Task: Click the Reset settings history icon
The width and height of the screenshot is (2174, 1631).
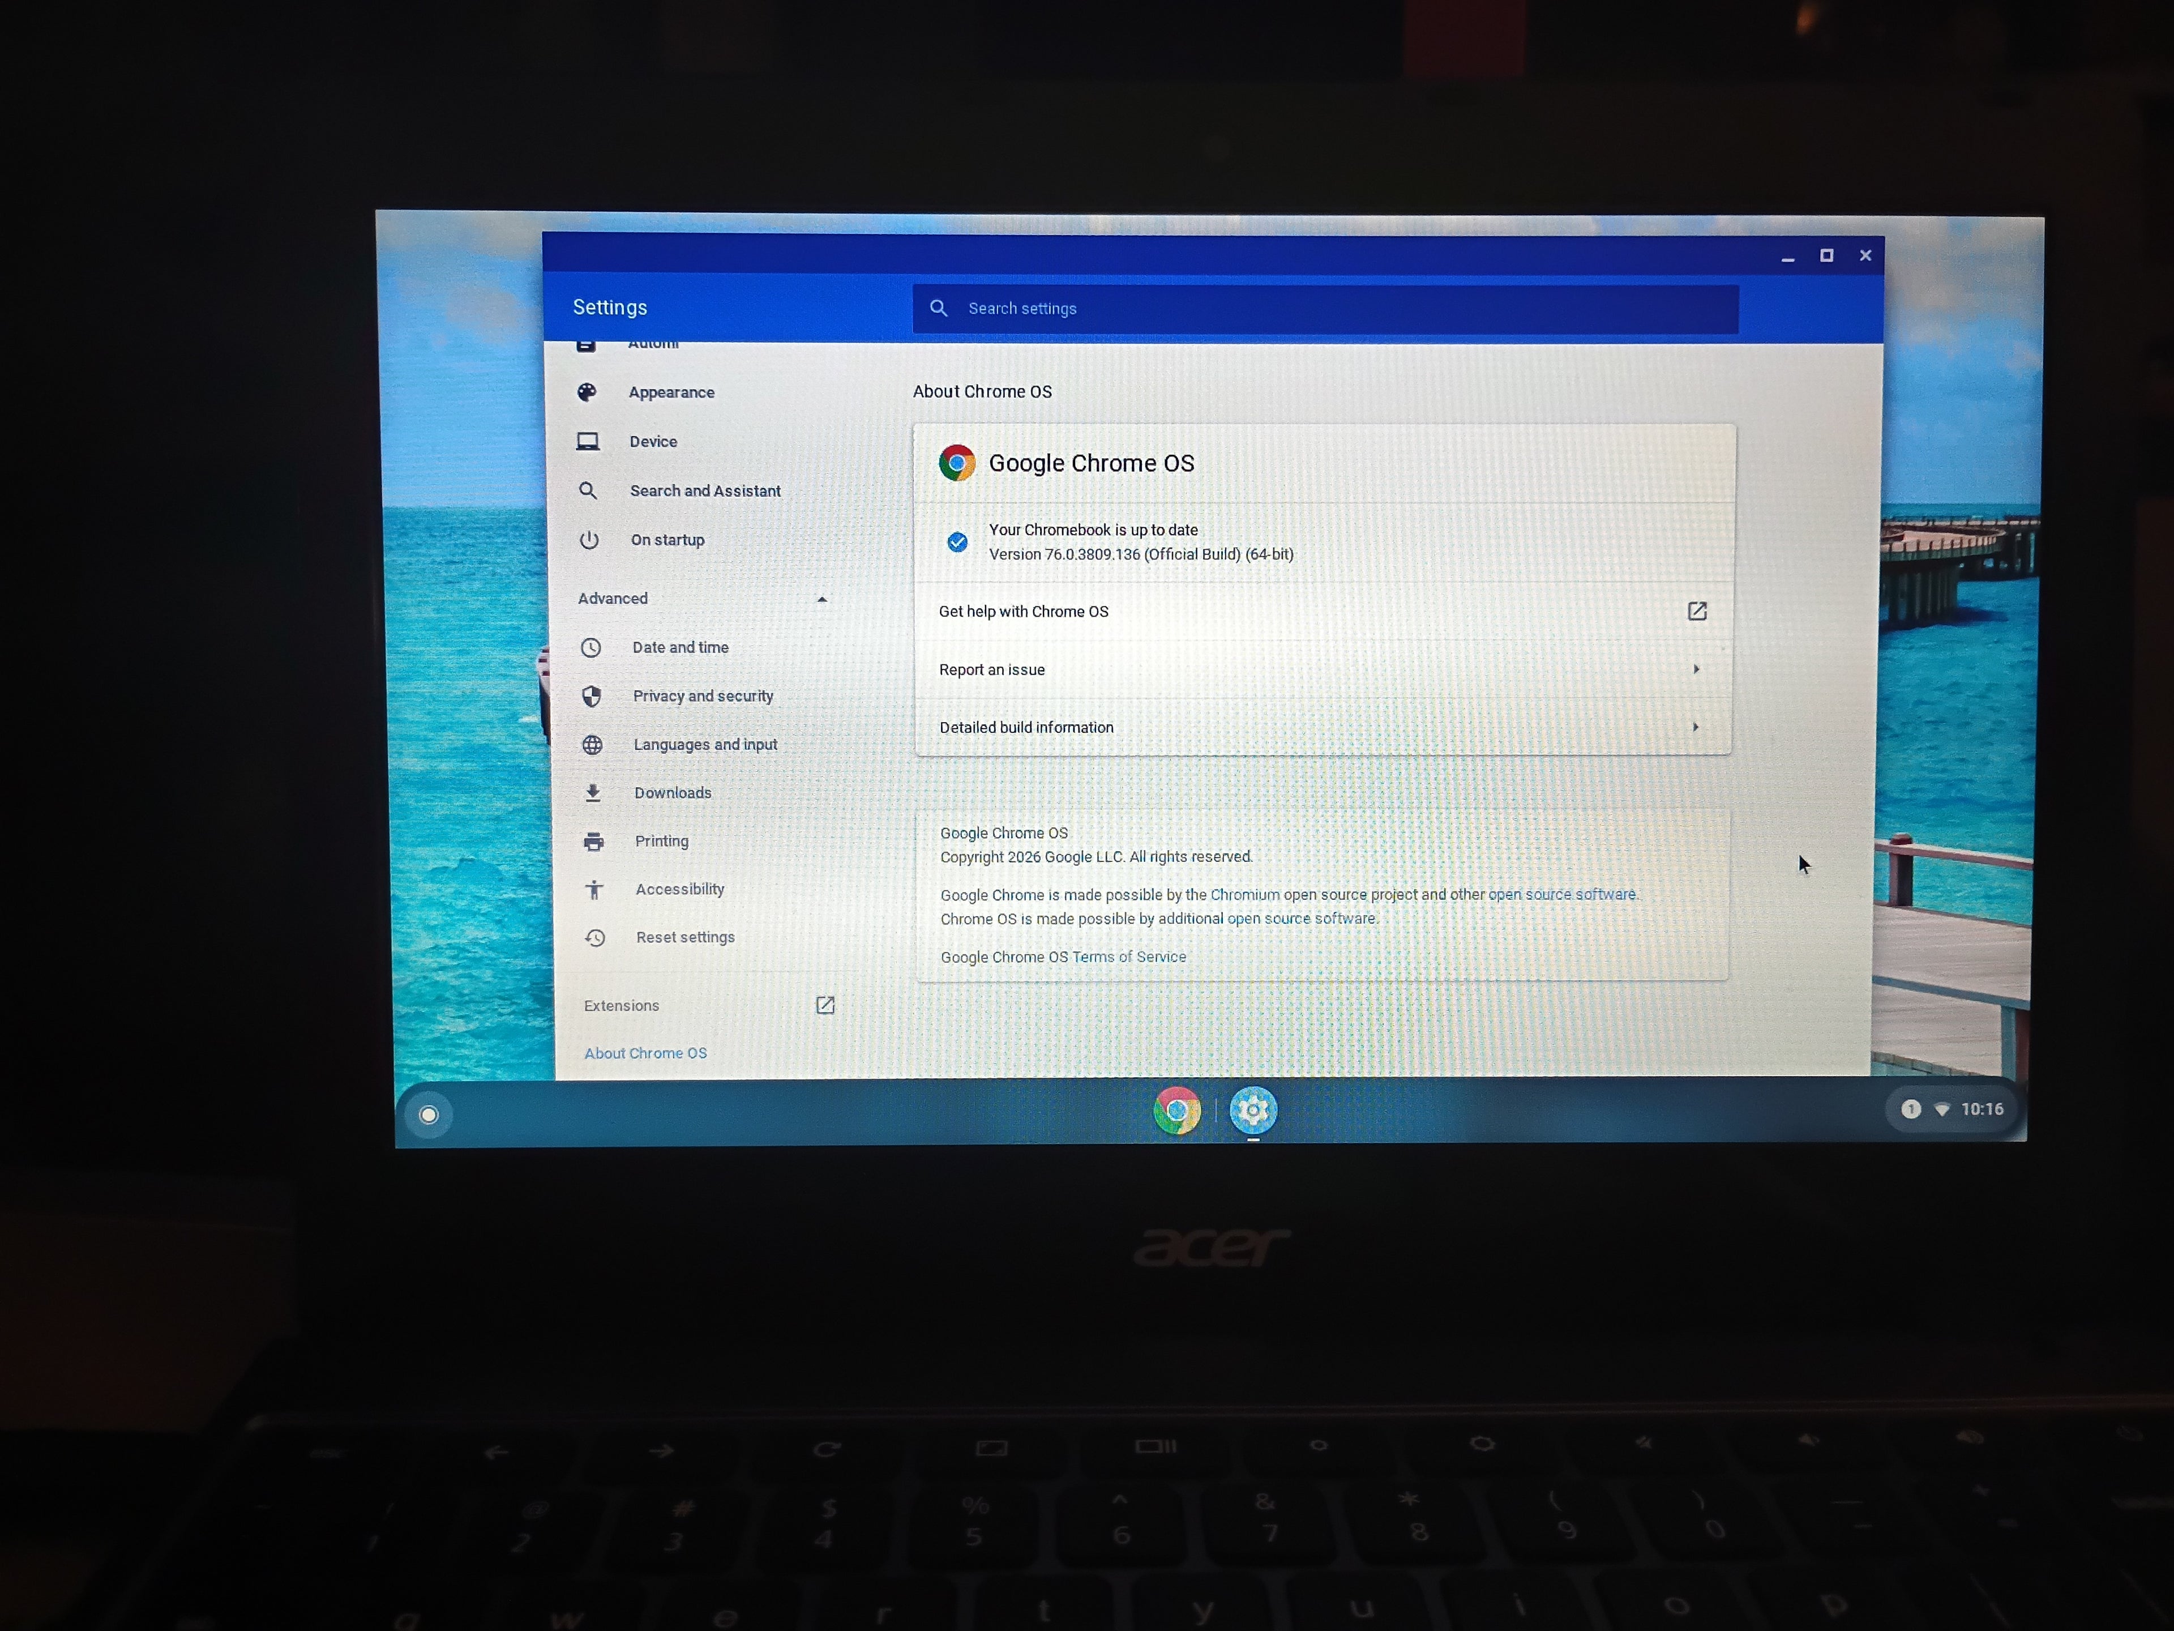Action: [594, 938]
